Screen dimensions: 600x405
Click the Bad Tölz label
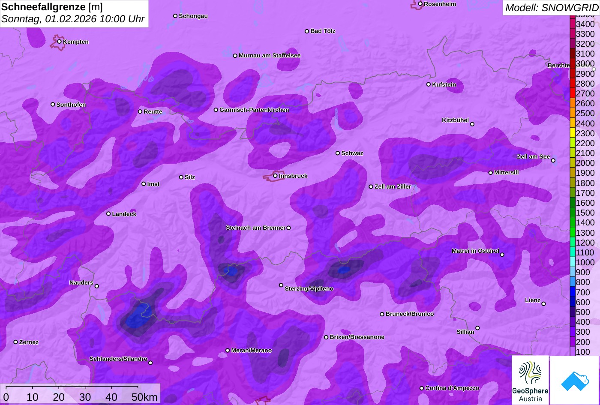tap(323, 31)
